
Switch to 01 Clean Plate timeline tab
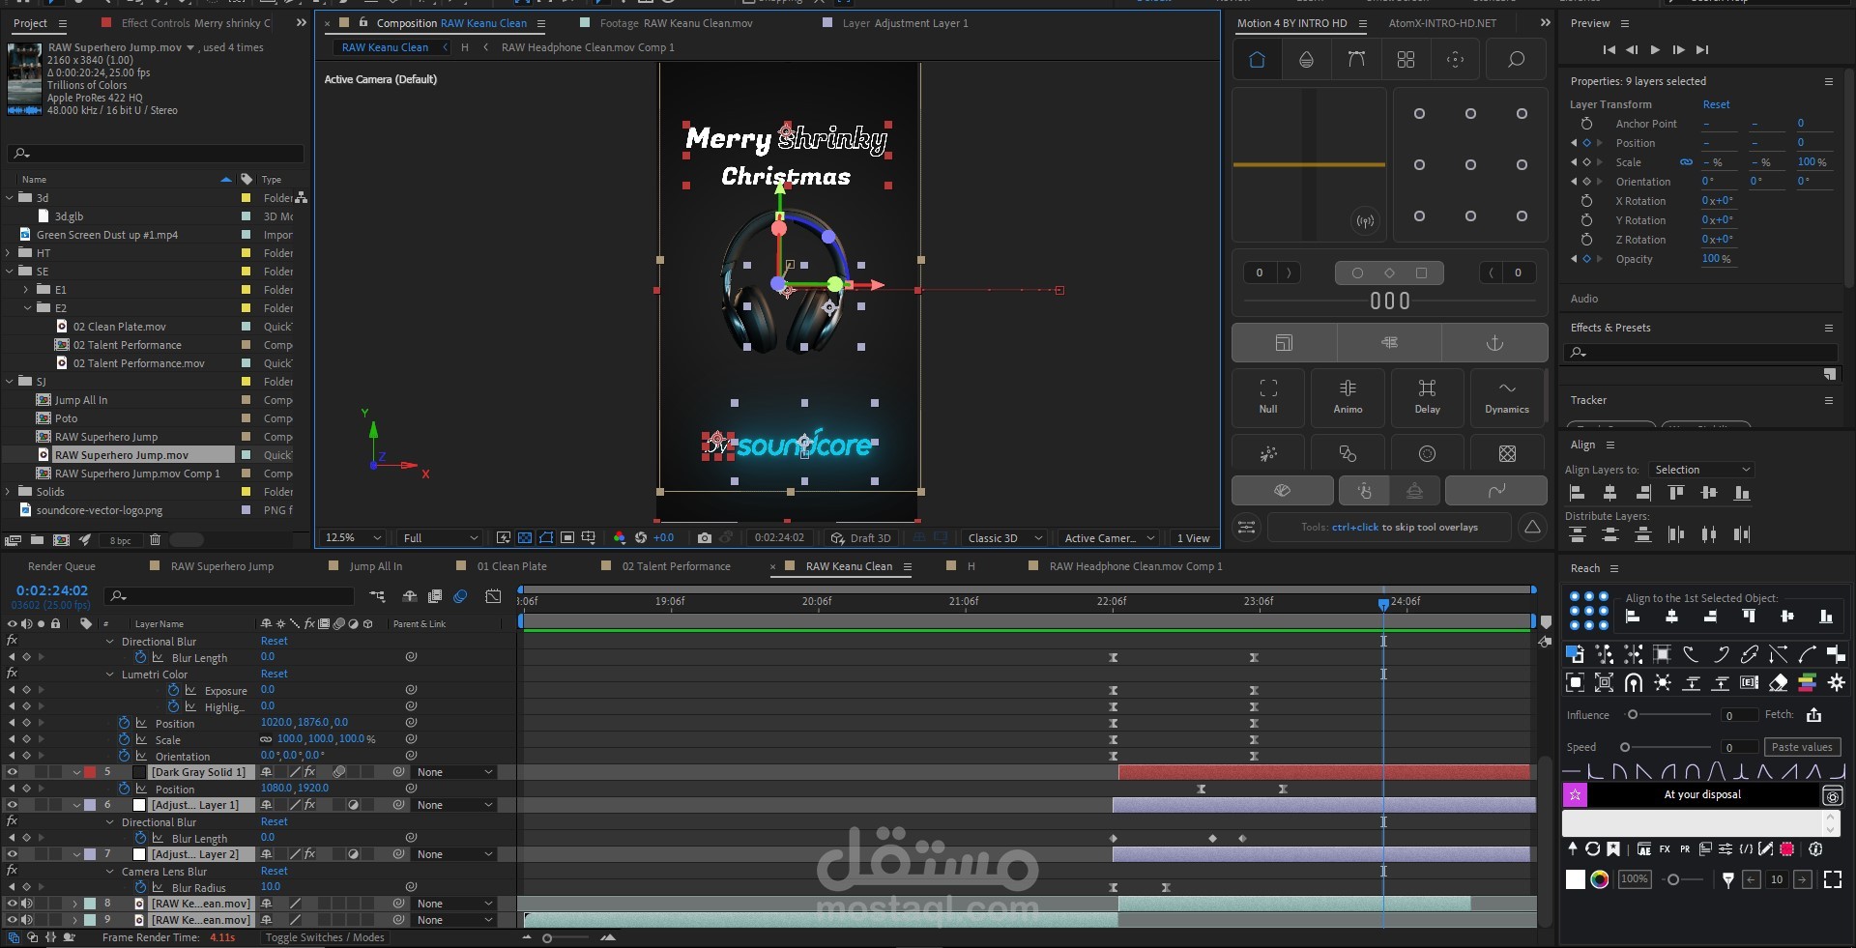click(x=511, y=566)
